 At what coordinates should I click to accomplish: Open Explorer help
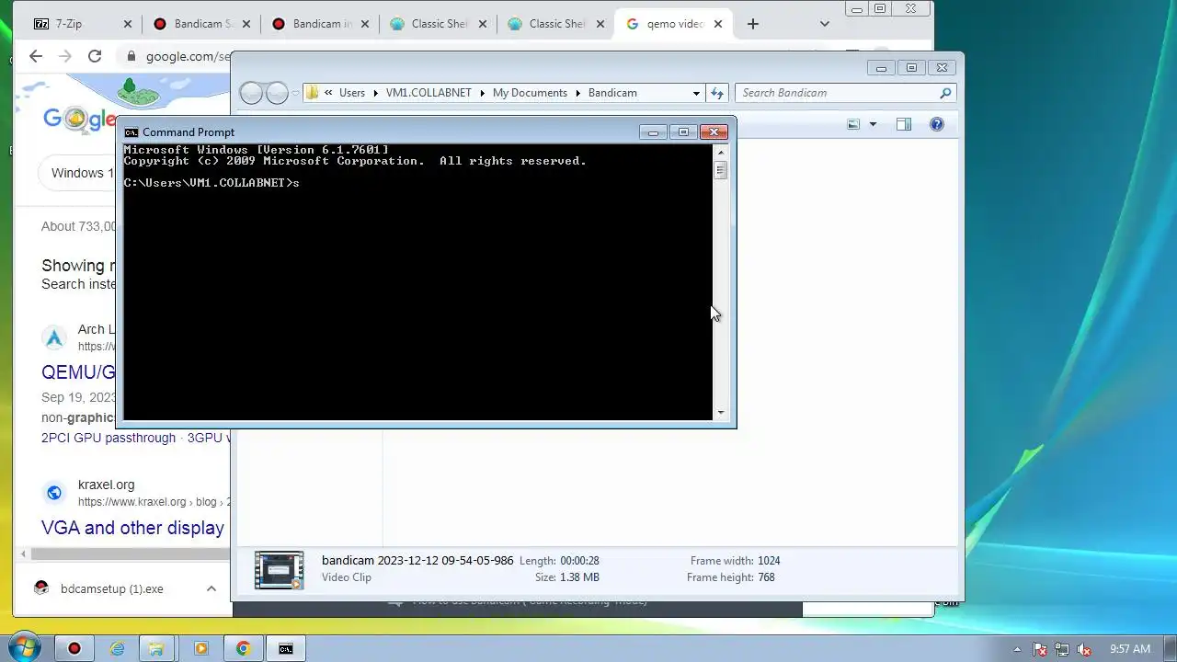click(x=937, y=124)
